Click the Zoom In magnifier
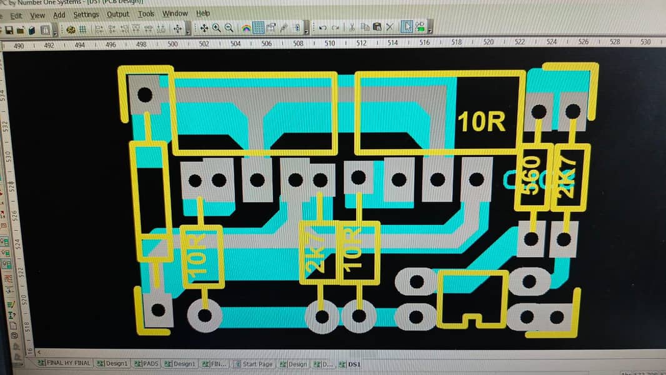The image size is (666, 375). tap(217, 28)
